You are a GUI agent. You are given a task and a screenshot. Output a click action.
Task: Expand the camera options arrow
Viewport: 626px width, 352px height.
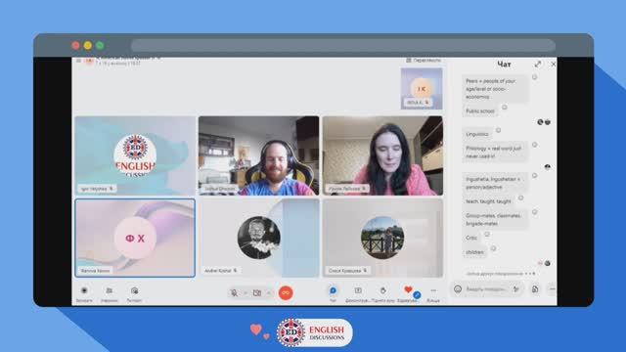point(269,293)
